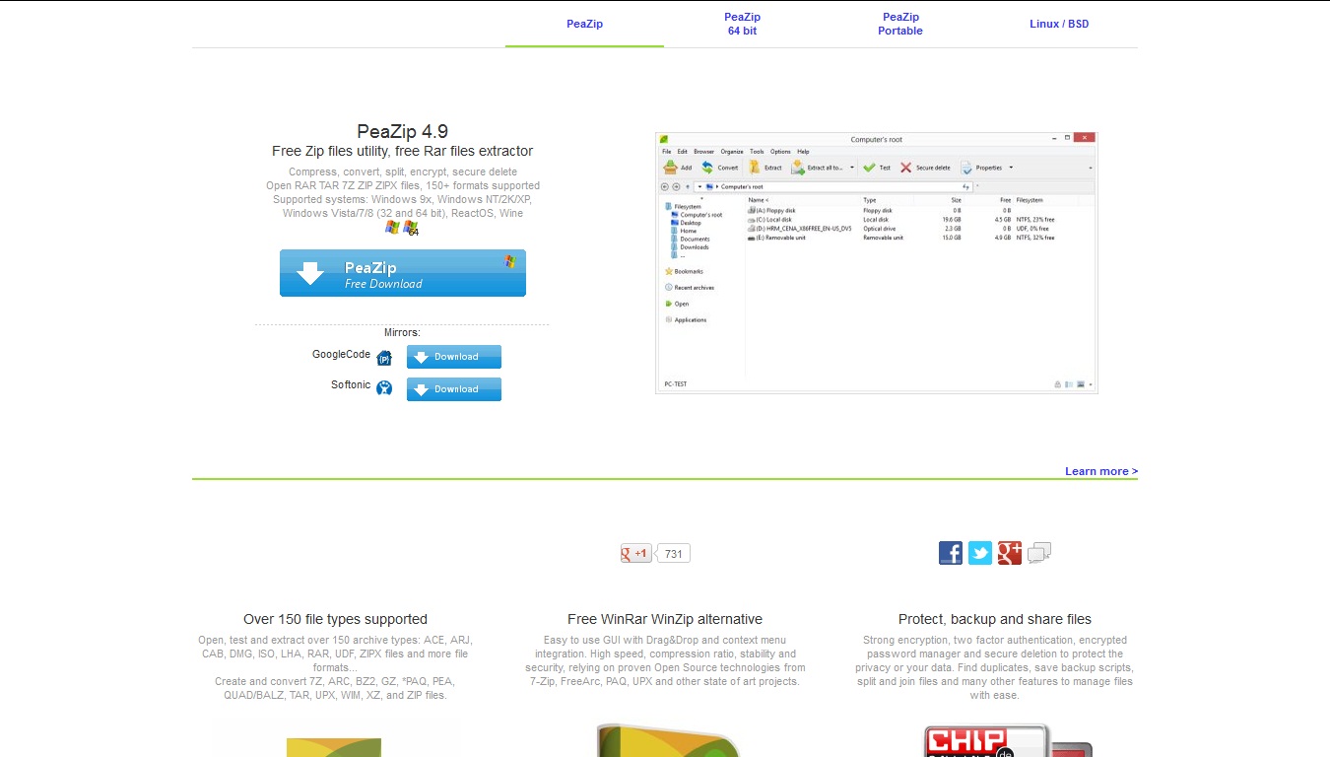This screenshot has width=1330, height=757.
Task: Click the Extract icon in PeaZip screenshot
Action: (754, 168)
